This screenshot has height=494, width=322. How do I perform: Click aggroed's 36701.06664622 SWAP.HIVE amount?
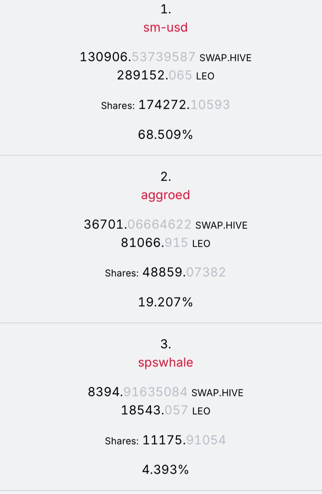165,225
